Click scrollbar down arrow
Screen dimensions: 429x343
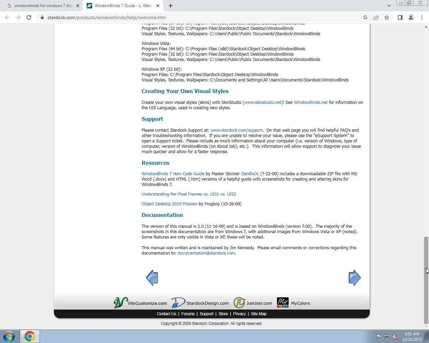point(426,327)
